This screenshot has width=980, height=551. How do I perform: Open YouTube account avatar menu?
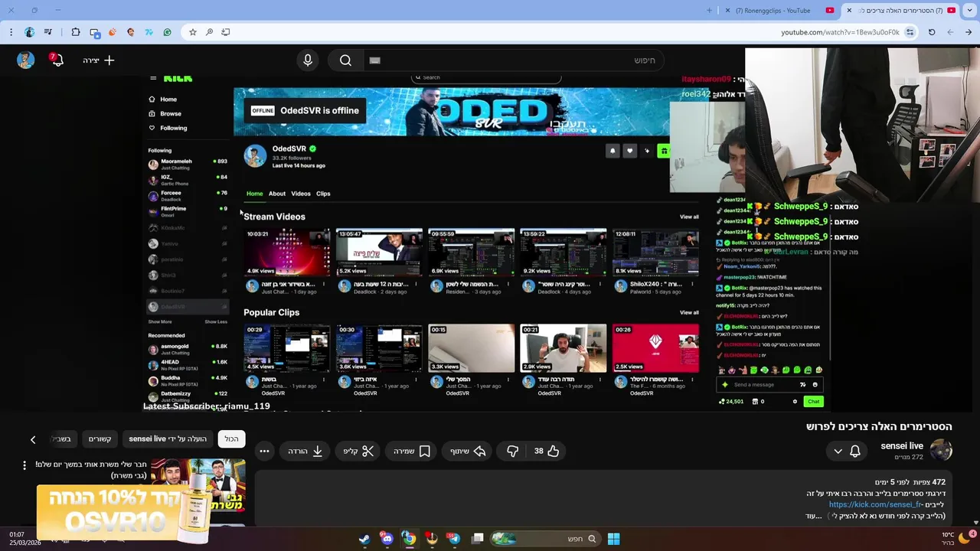pos(26,60)
